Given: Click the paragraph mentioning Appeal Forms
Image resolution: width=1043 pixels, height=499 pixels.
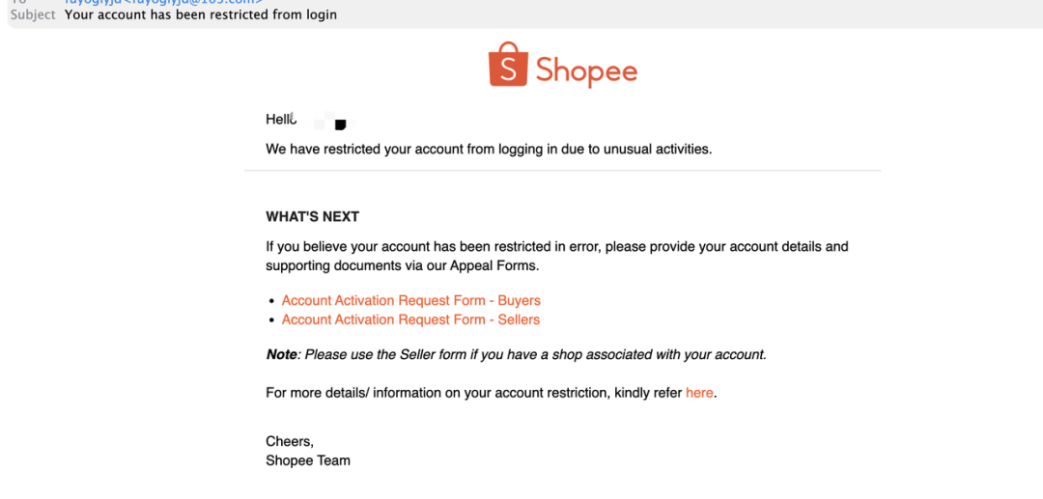Looking at the screenshot, I should pyautogui.click(x=556, y=256).
